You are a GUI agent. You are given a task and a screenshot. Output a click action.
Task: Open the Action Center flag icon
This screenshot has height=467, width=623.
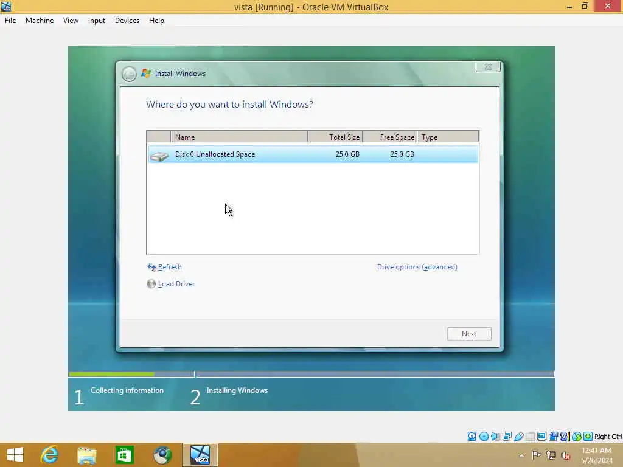536,455
